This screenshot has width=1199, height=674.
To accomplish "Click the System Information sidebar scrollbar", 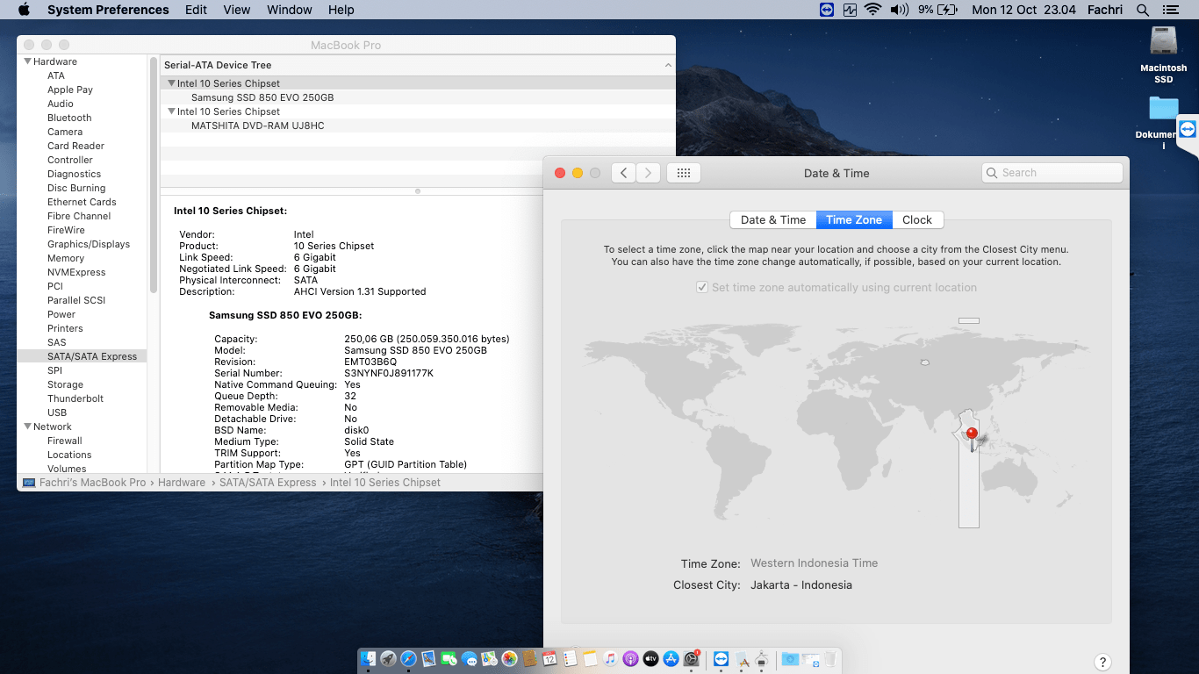I will tap(154, 176).
